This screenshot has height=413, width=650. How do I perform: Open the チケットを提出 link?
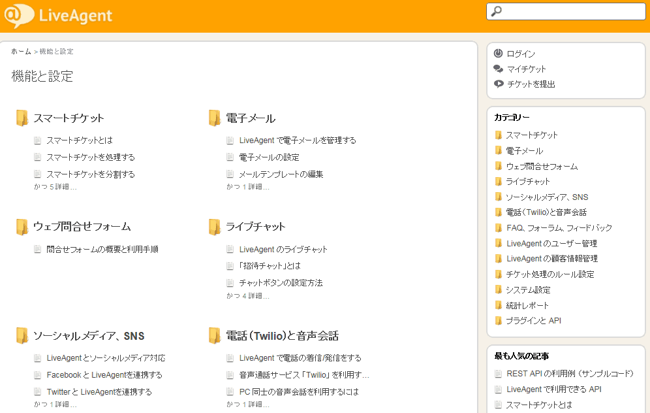(531, 84)
